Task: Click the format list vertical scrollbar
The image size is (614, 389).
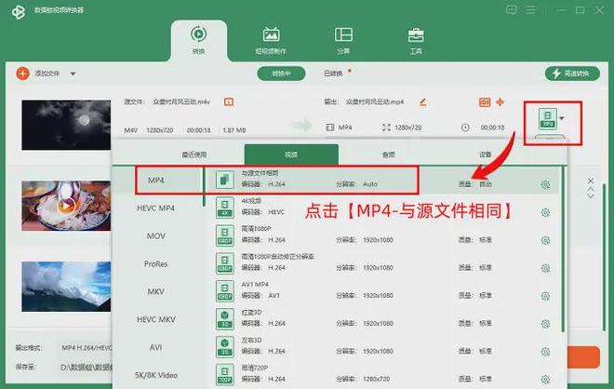Action: click(563, 248)
